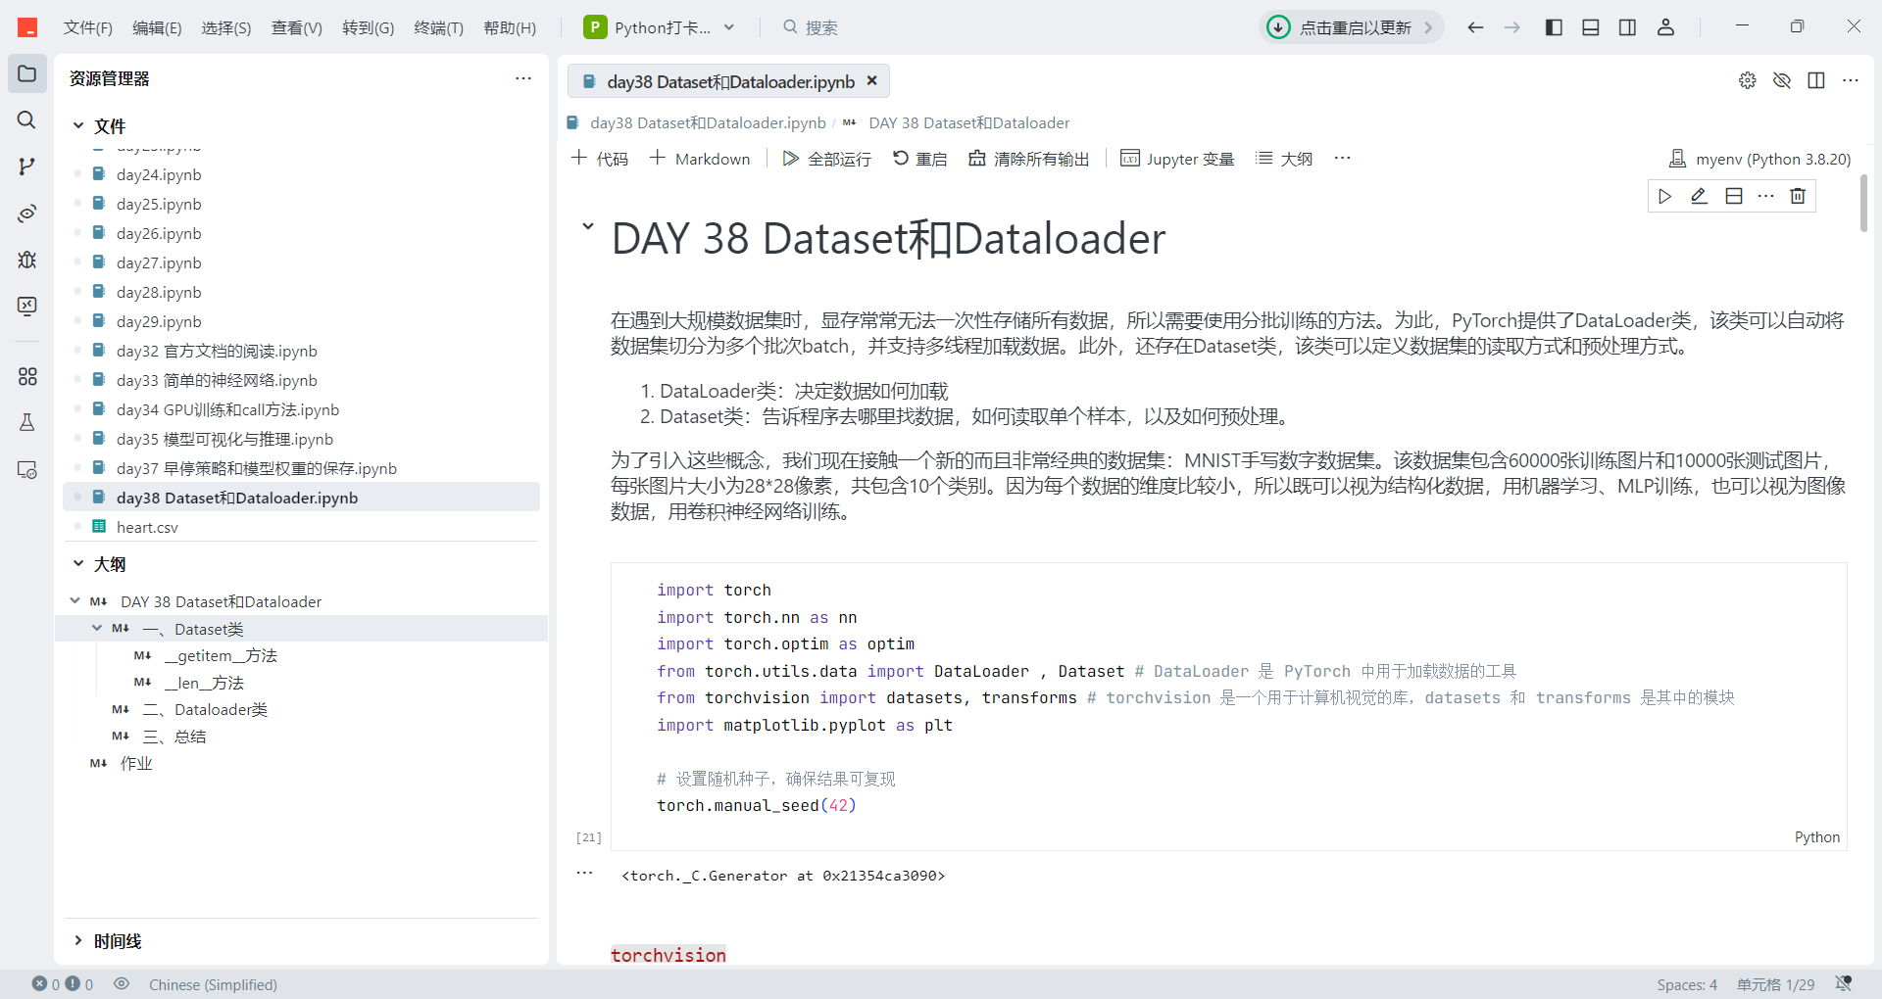Add a new Markdown cell
The height and width of the screenshot is (999, 1882).
pos(699,158)
